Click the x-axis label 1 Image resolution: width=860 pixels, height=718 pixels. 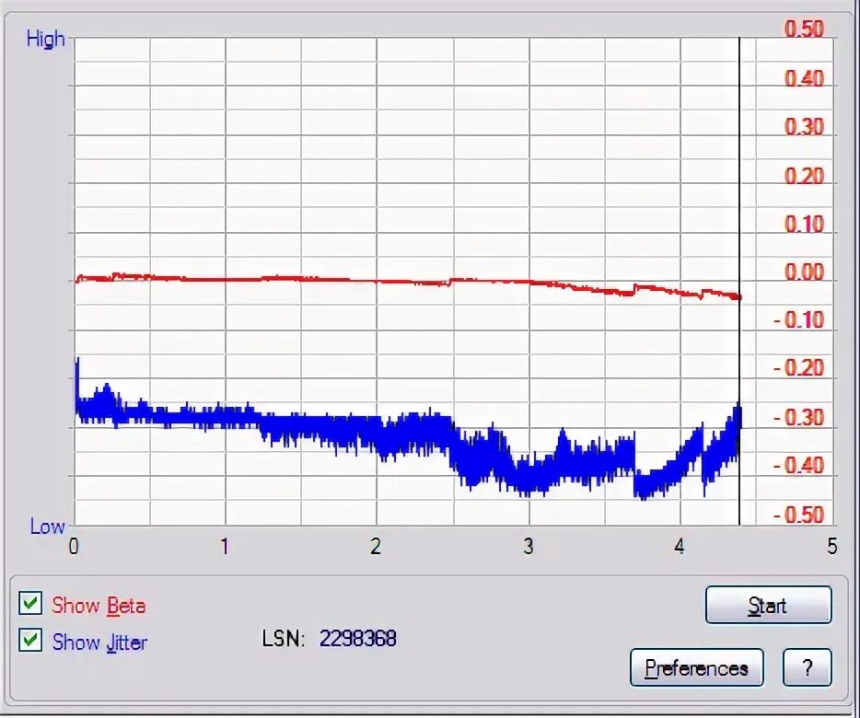click(225, 546)
